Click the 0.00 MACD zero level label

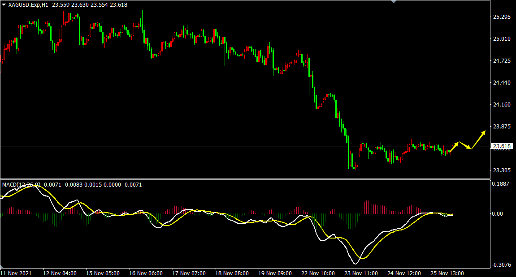[x=498, y=214]
